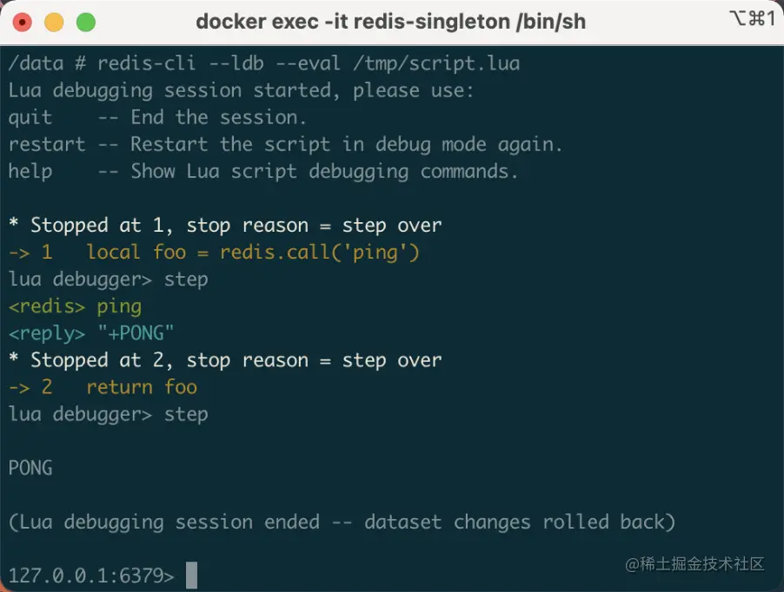Click the 'quit -- End the session' line
This screenshot has height=592, width=784.
[x=157, y=117]
